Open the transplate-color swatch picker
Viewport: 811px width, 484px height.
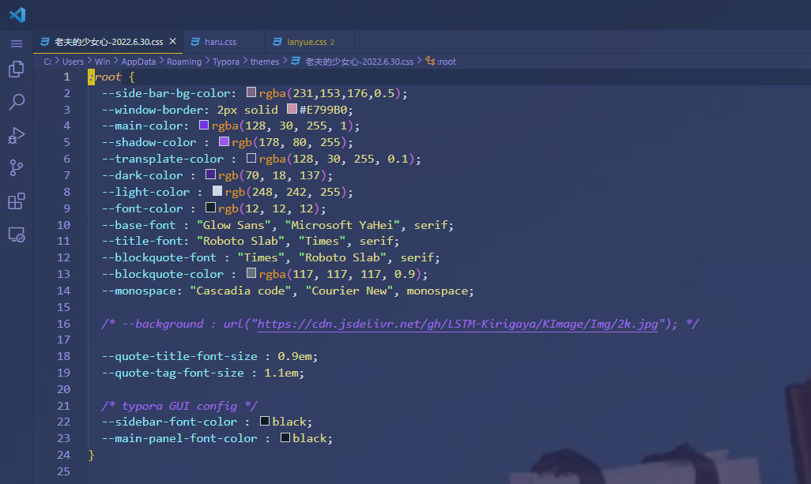[251, 158]
